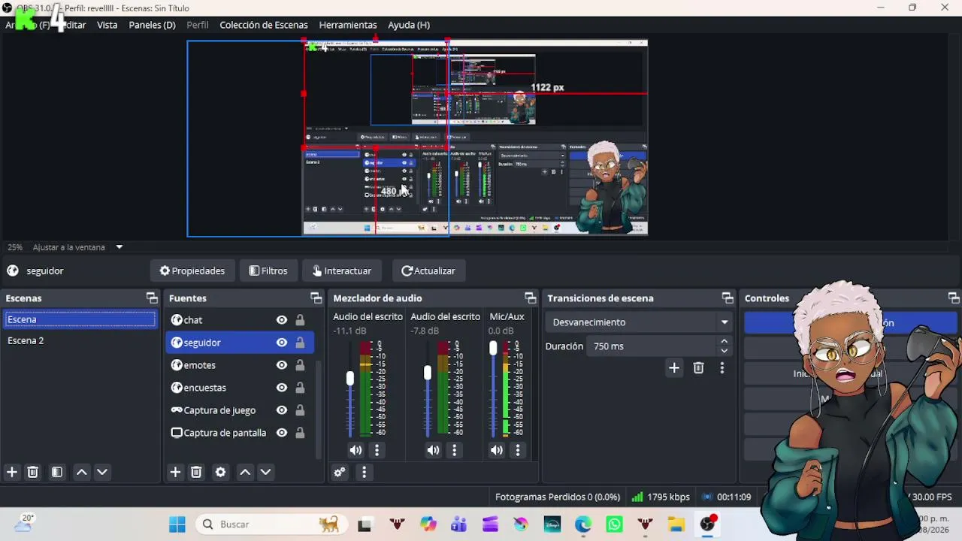
Task: Move the selected source down
Action: click(x=265, y=472)
